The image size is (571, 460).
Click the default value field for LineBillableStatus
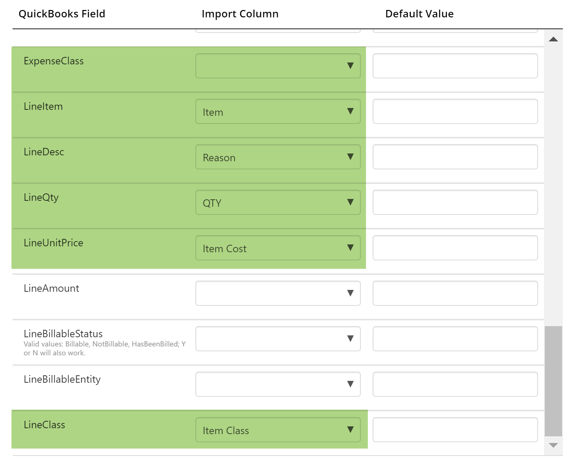click(455, 339)
